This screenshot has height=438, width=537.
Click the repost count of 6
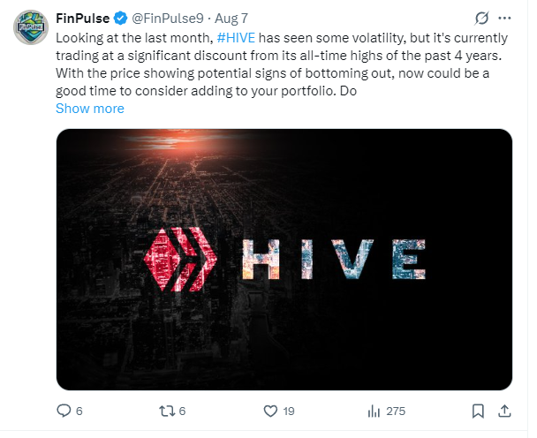182,411
